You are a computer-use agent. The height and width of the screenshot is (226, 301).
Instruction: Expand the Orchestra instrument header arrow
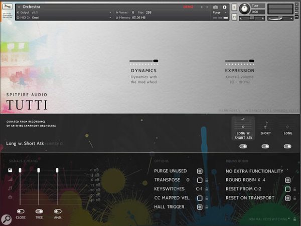point(19,7)
